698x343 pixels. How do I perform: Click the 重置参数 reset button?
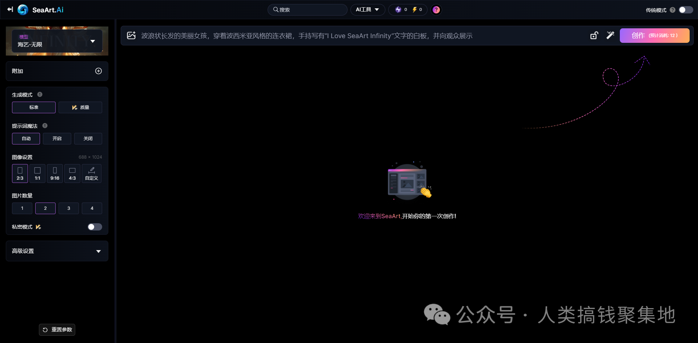[x=57, y=330]
